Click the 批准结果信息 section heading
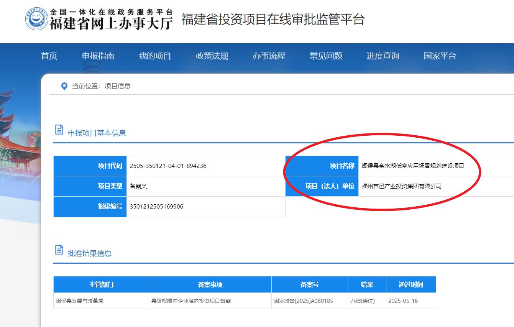This screenshot has width=514, height=327. tap(90, 253)
